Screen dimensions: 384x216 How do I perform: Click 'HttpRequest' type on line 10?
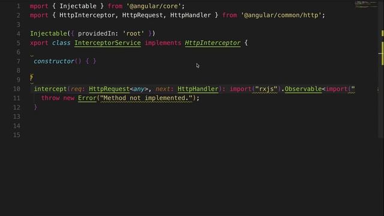[x=109, y=89]
